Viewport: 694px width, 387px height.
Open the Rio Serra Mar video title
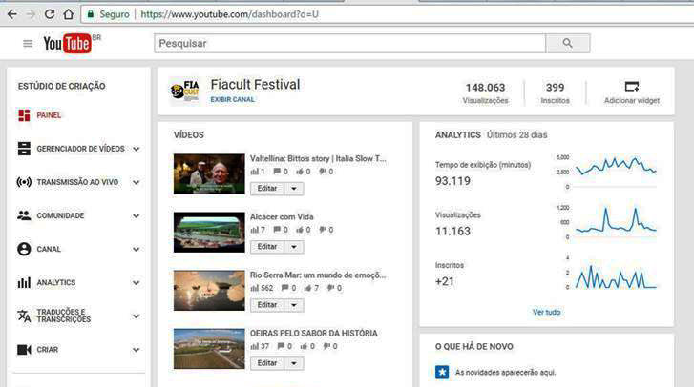[318, 275]
